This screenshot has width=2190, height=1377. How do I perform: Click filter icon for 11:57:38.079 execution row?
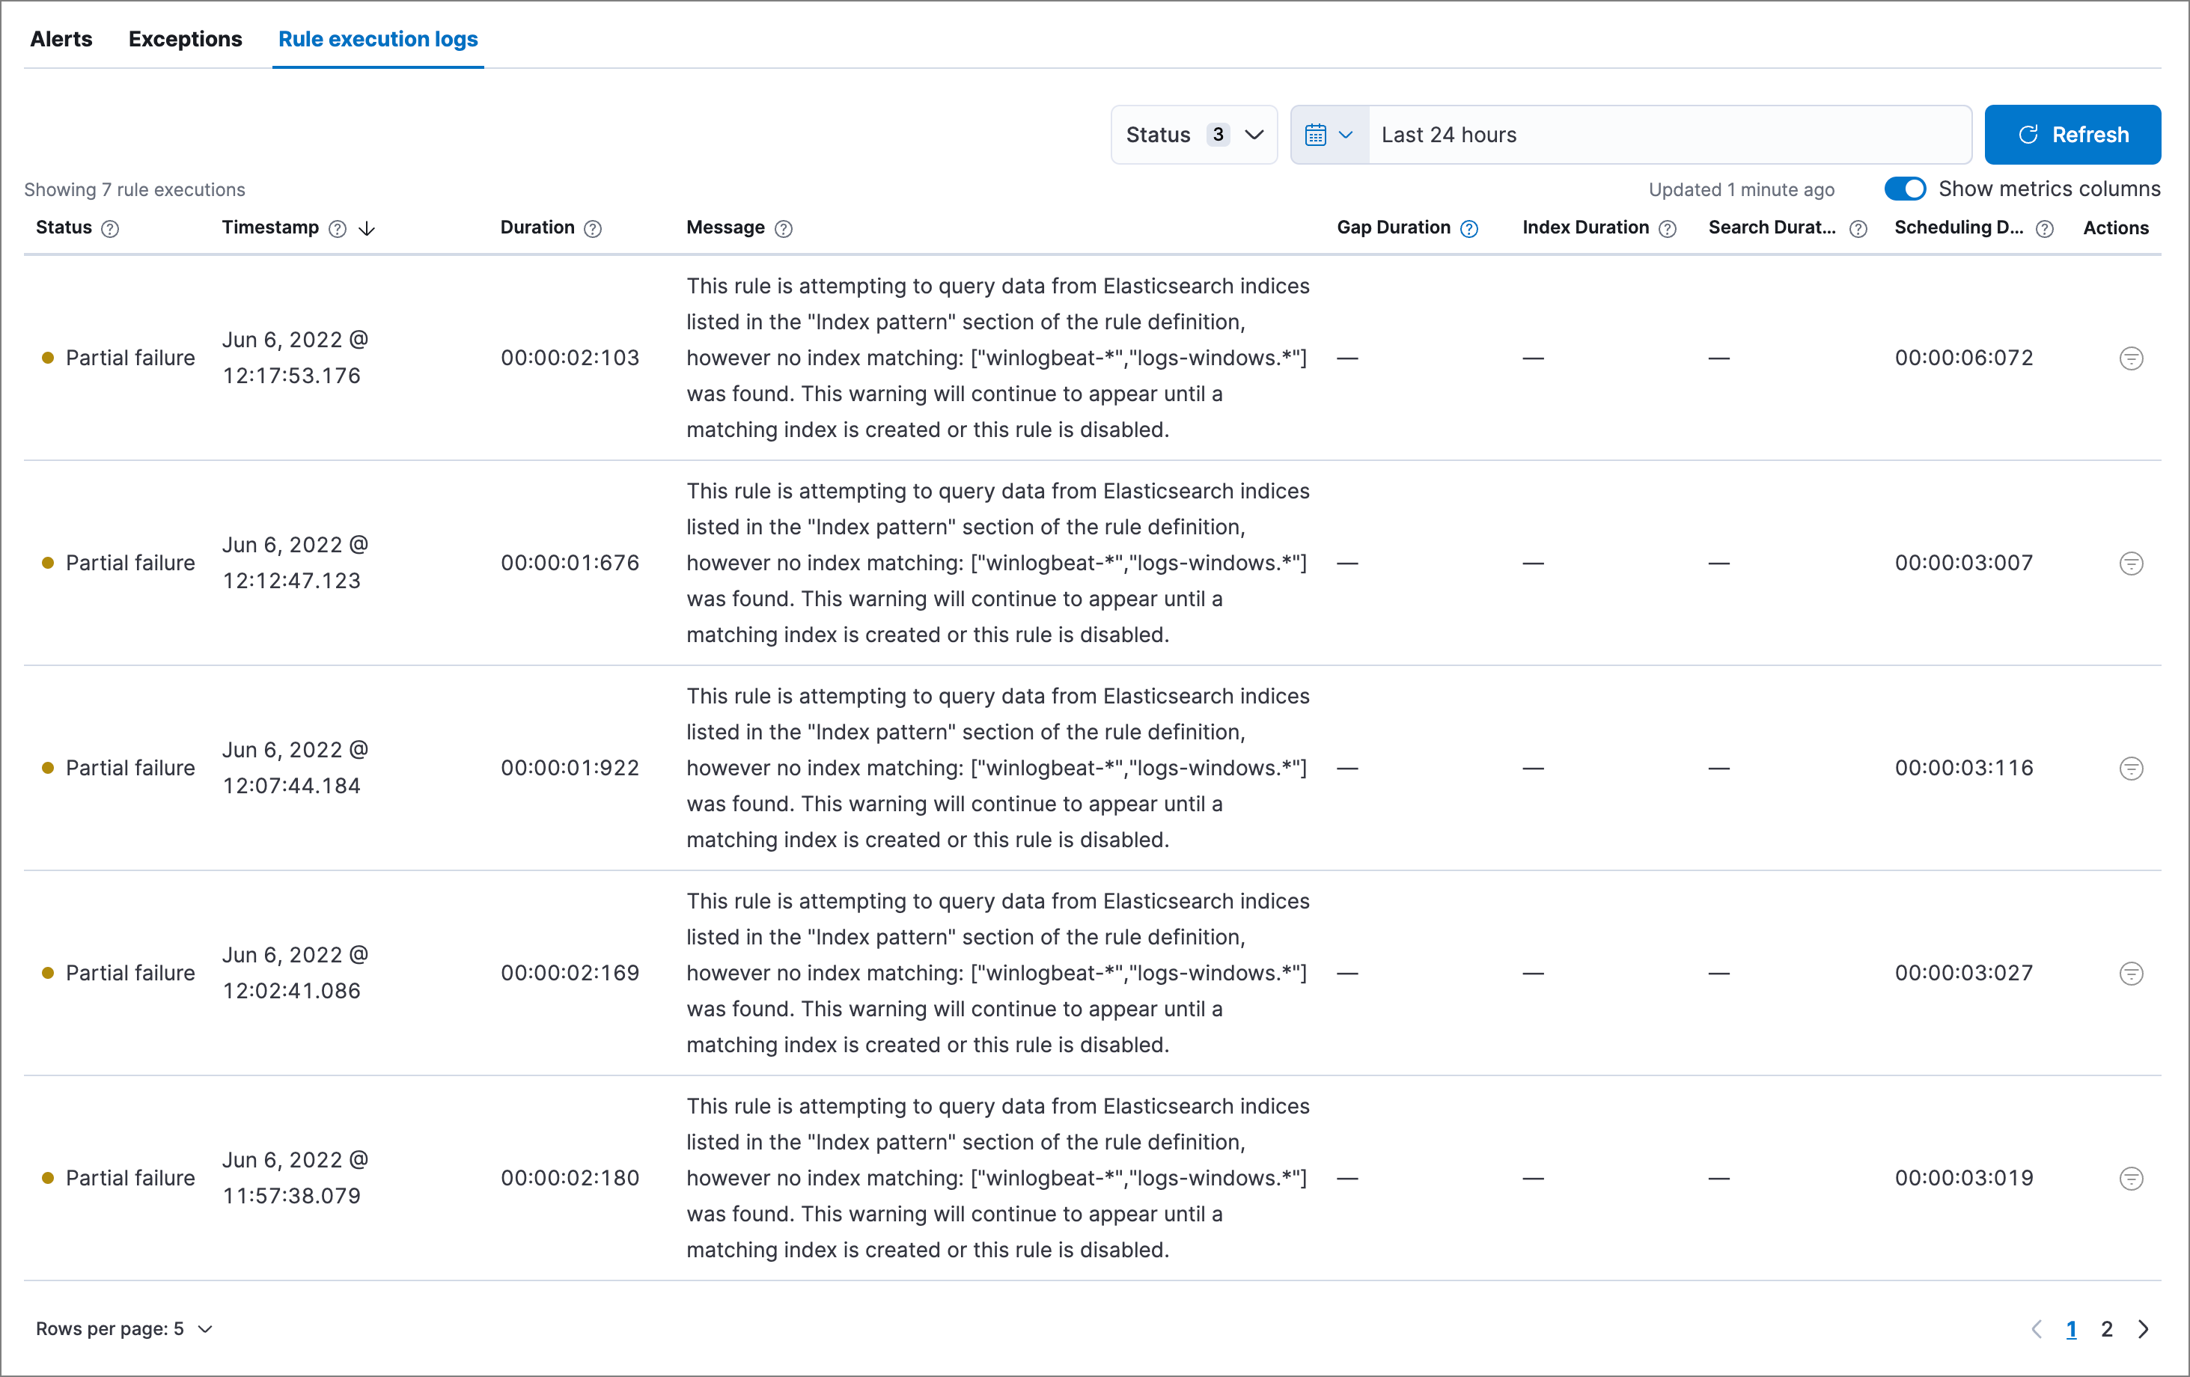[x=2130, y=1179]
